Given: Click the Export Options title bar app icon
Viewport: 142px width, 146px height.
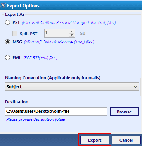Looking at the screenshot, I should pyautogui.click(x=3, y=5).
